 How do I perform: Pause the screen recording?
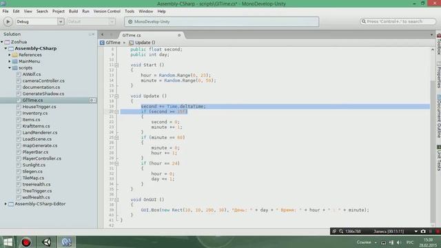tap(430, 231)
